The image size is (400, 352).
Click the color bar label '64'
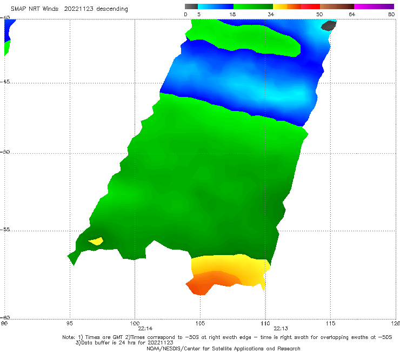(352, 14)
